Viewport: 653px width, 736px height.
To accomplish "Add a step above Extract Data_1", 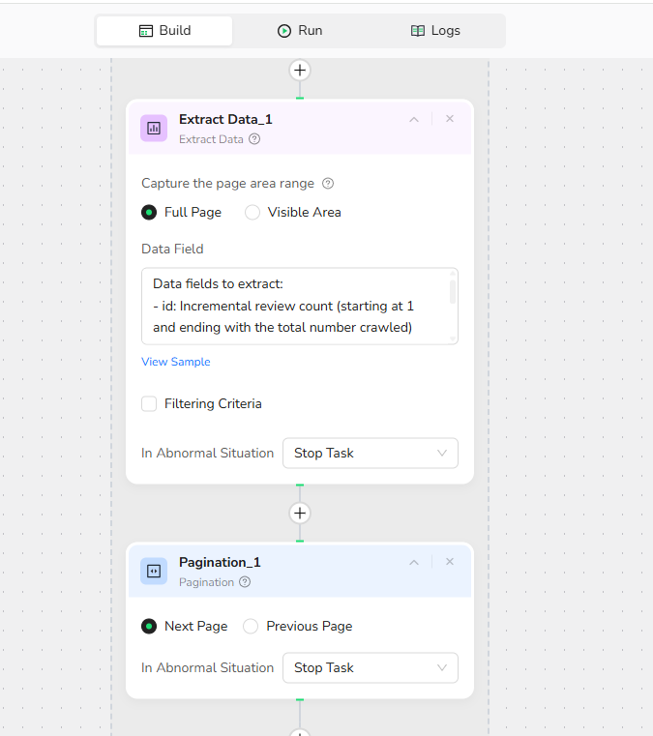I will 300,71.
